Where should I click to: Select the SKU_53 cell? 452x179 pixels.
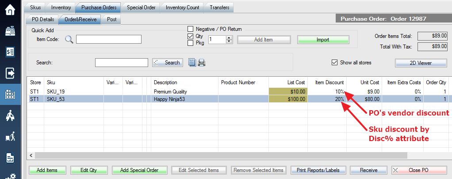click(x=74, y=99)
